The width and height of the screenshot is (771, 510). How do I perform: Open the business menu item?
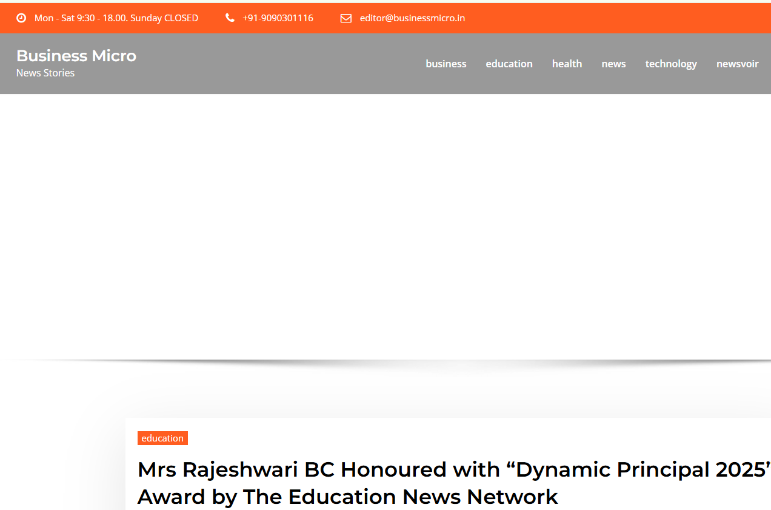[x=446, y=64]
